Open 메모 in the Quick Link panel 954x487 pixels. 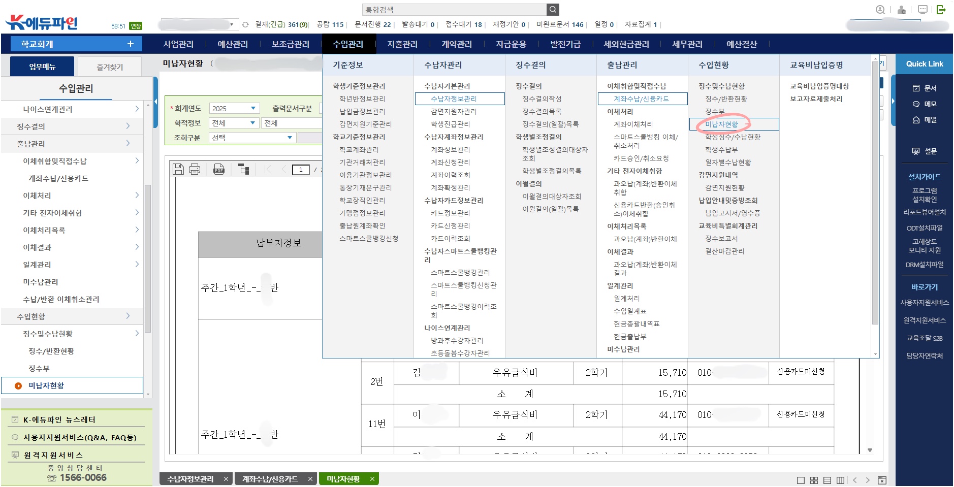(925, 104)
